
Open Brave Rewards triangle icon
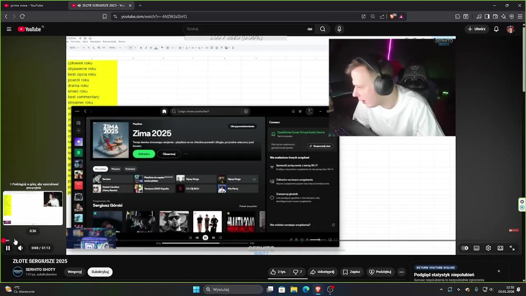401,16
